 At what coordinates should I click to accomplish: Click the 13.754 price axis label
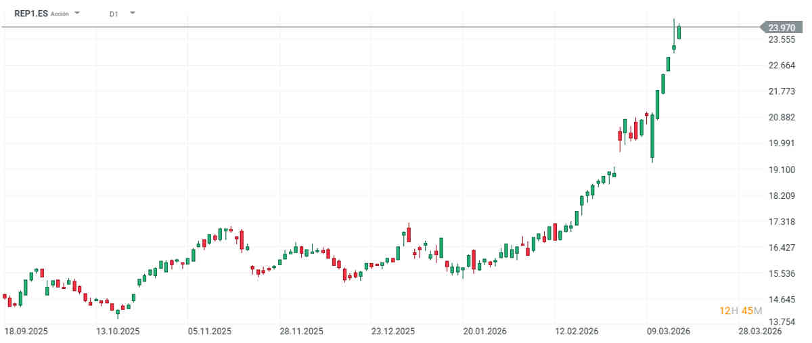click(x=782, y=322)
